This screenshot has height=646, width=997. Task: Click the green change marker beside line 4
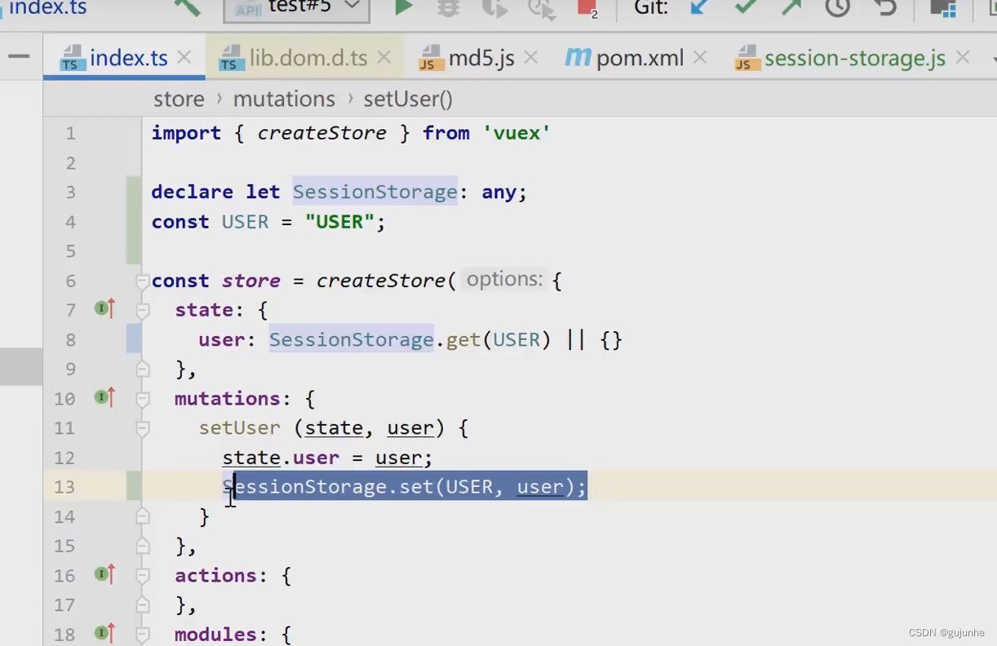pos(134,221)
